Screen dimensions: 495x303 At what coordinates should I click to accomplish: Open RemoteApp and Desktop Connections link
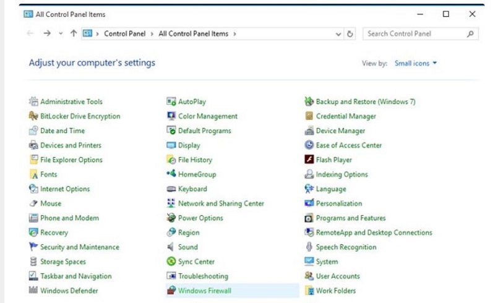click(x=374, y=233)
